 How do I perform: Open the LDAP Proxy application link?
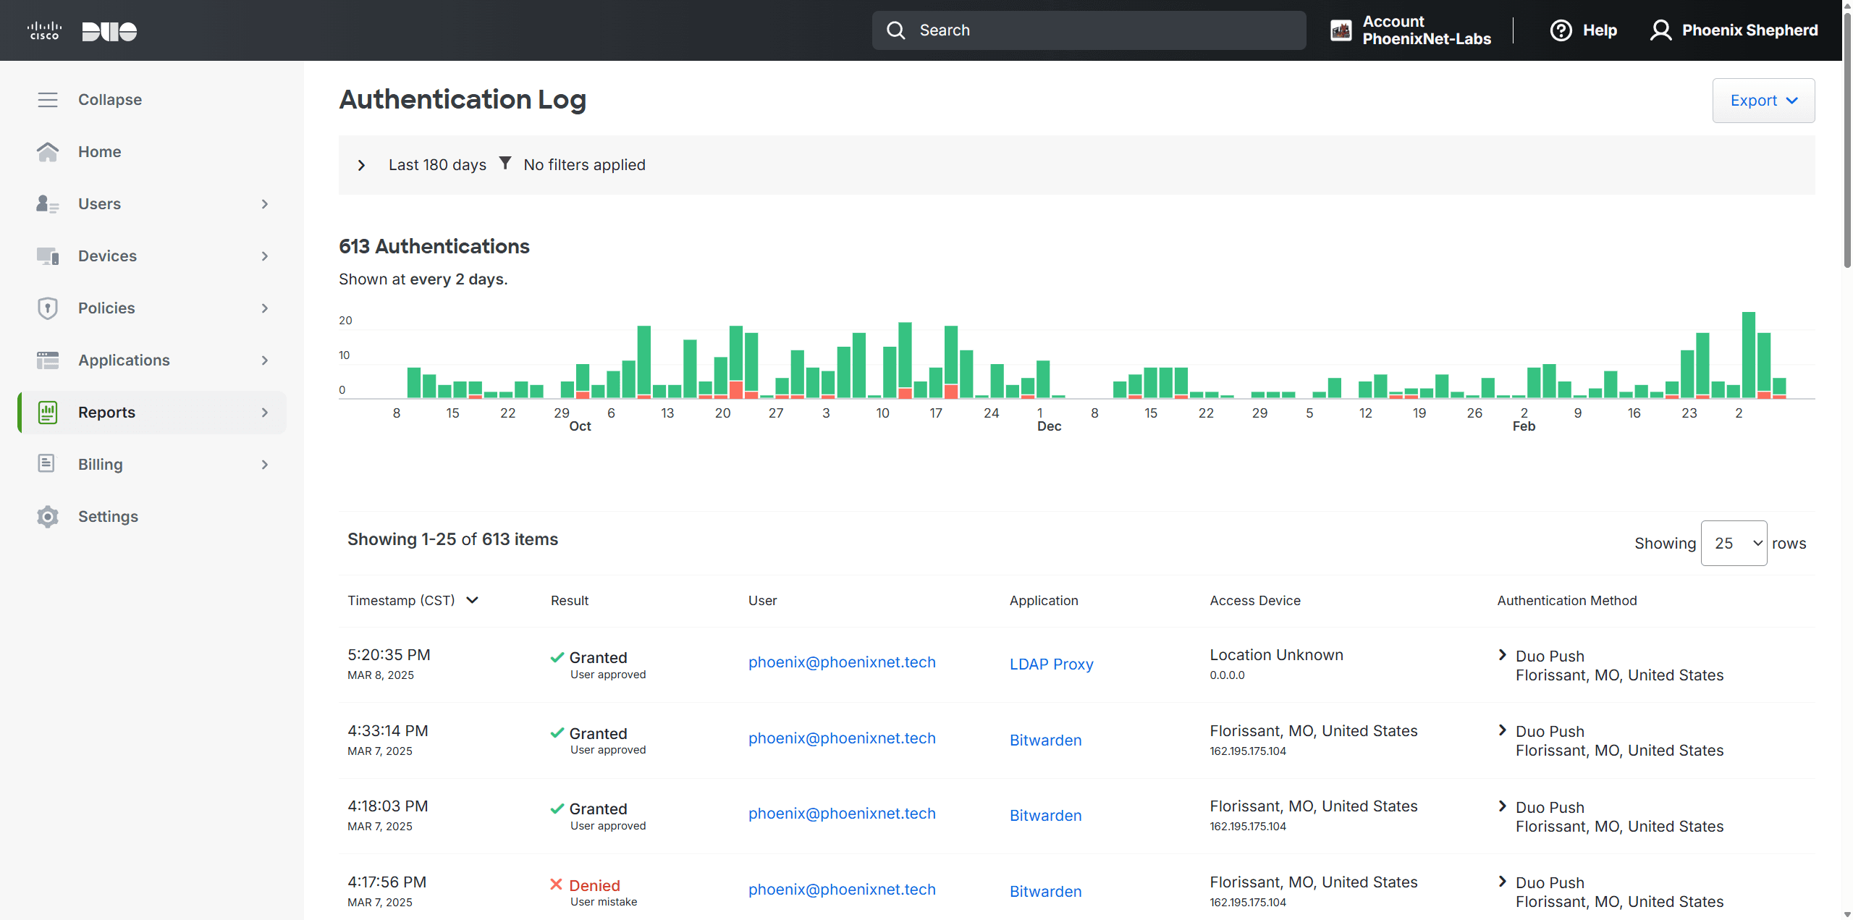click(1051, 664)
